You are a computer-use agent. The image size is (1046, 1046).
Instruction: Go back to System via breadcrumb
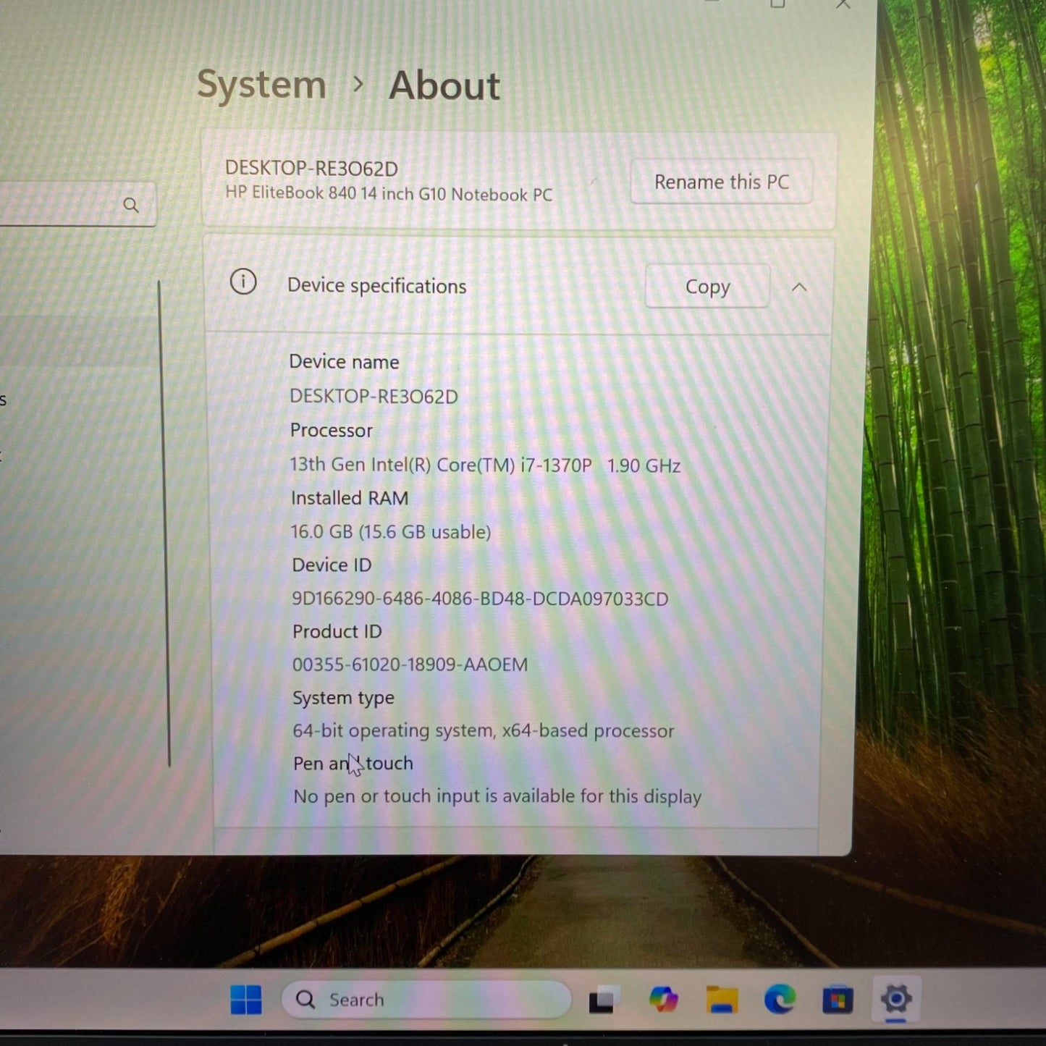262,85
